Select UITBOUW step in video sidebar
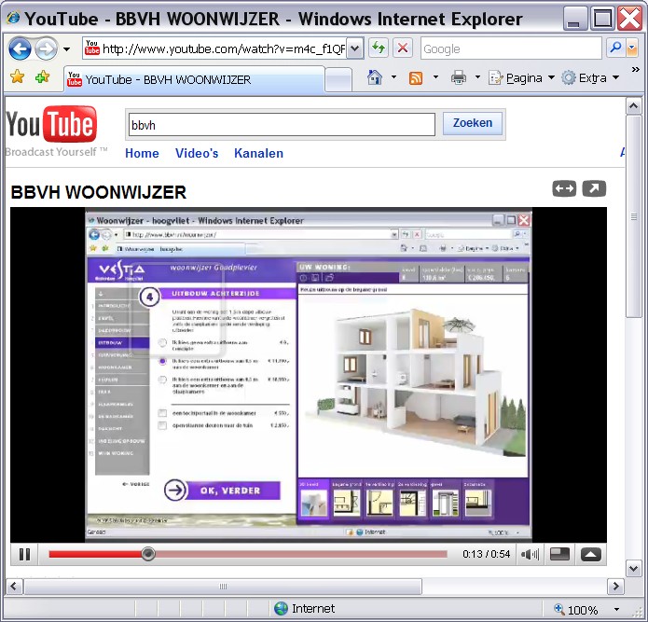 [x=122, y=342]
